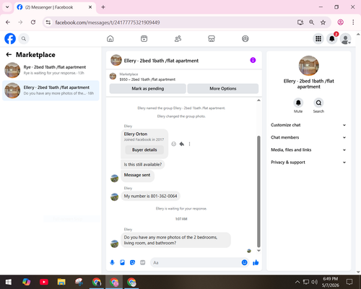
Task: Click listing thumbnail in Marketplace banner
Action: [113, 77]
